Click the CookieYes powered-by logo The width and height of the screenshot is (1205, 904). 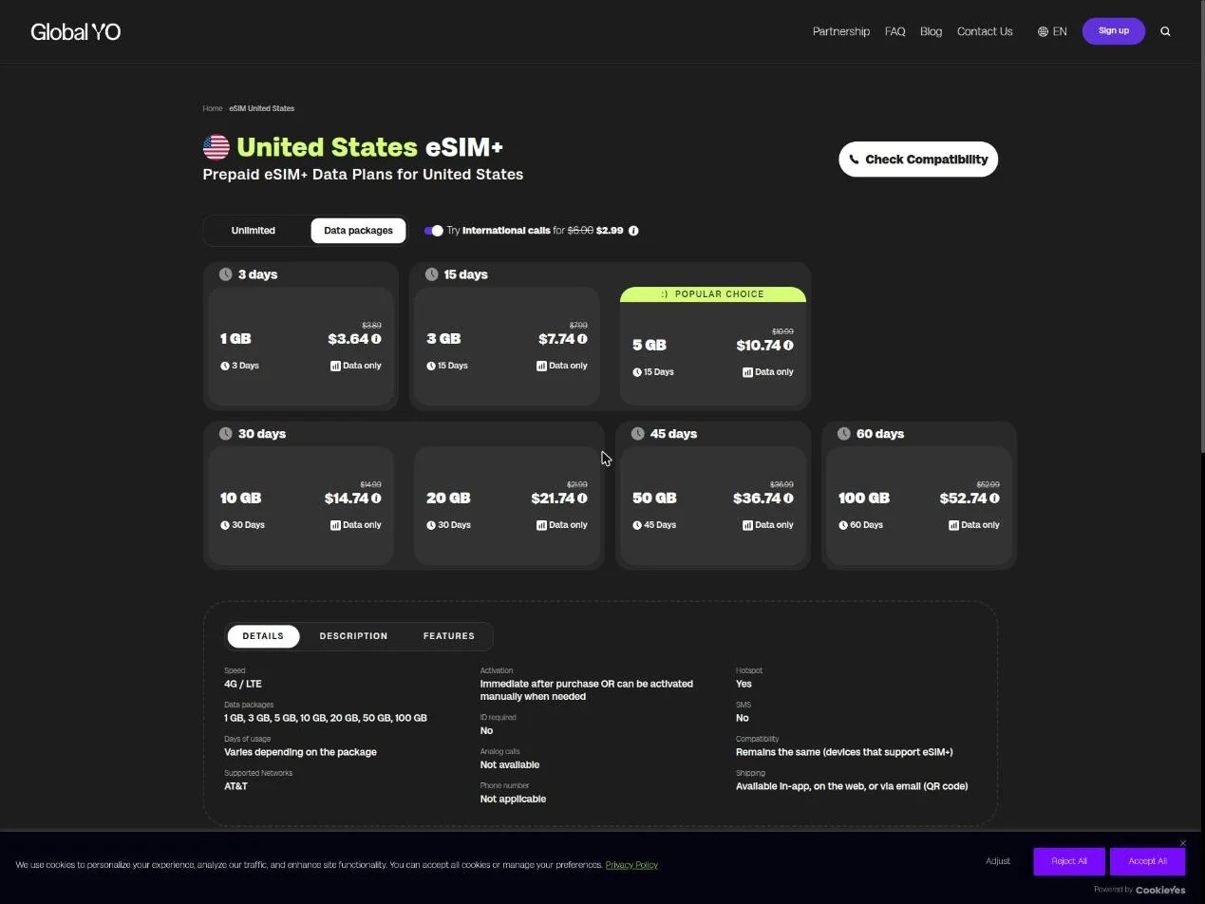click(x=1160, y=890)
